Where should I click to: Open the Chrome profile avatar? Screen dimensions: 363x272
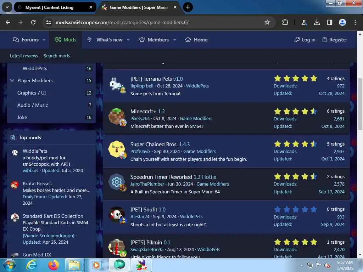[x=342, y=22]
